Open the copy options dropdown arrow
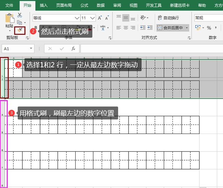The width and height of the screenshot is (223, 188). coord(25,23)
